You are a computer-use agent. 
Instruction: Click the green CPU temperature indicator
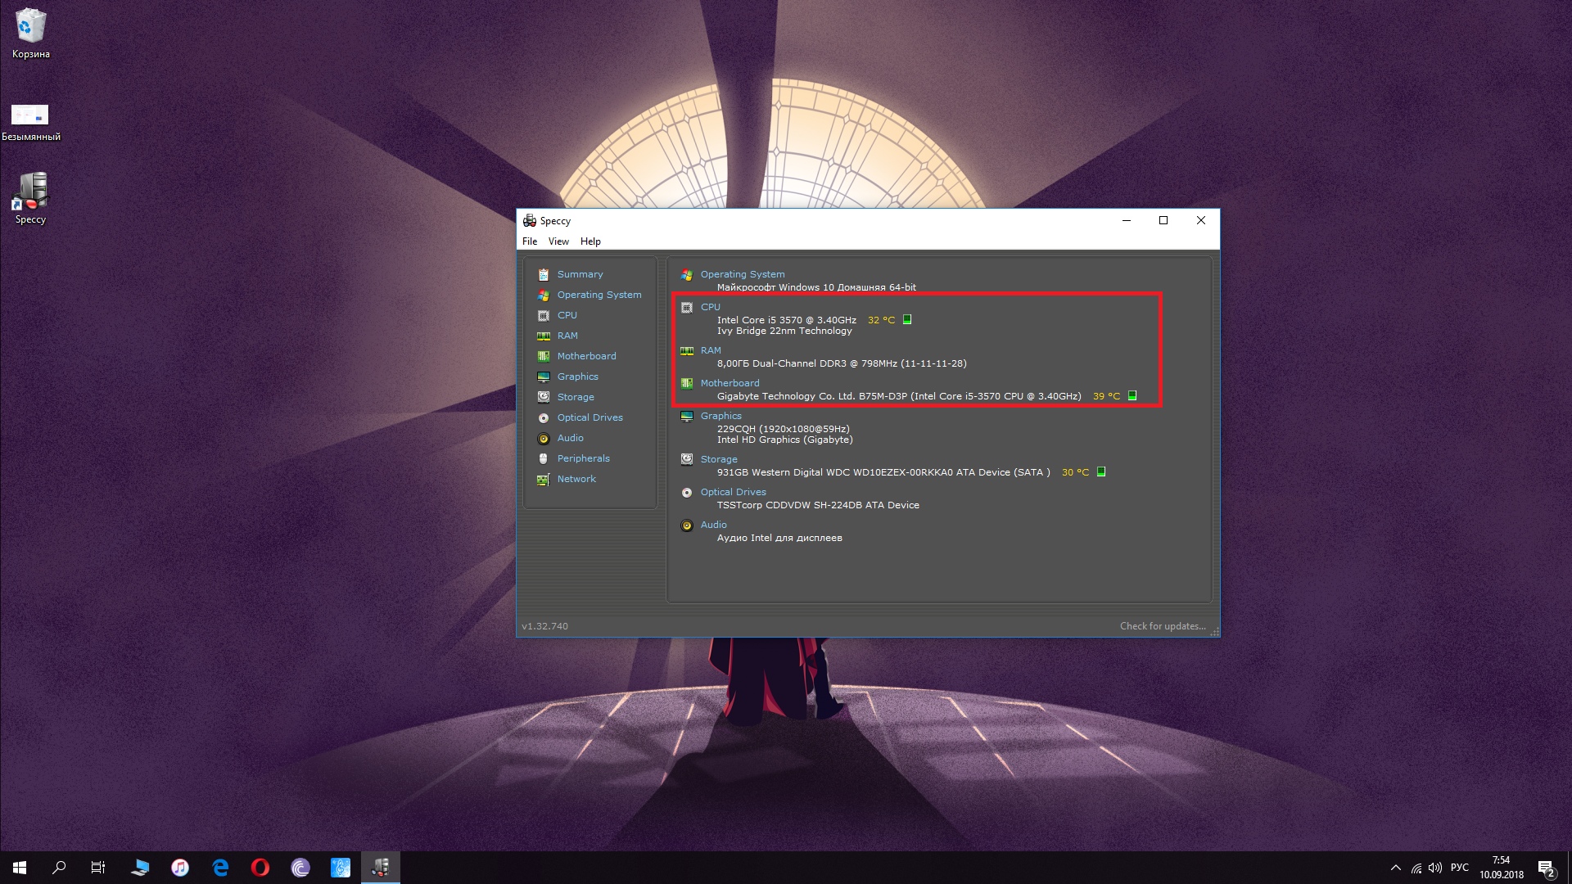[x=907, y=320]
